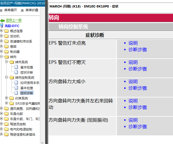Select 电气和电源控制 tree label
Viewport: 173px width, 144px height.
coord(21,129)
